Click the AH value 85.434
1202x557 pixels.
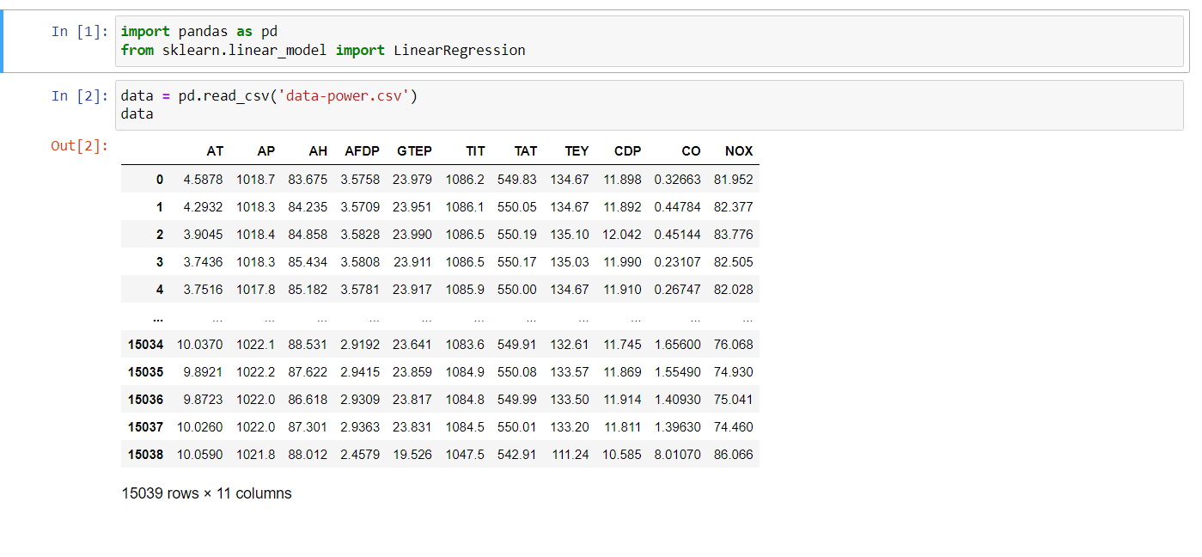coord(308,262)
